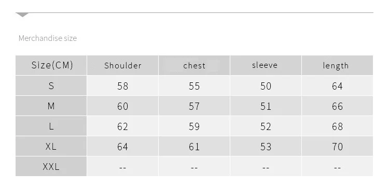Click the M size row label

click(51, 106)
